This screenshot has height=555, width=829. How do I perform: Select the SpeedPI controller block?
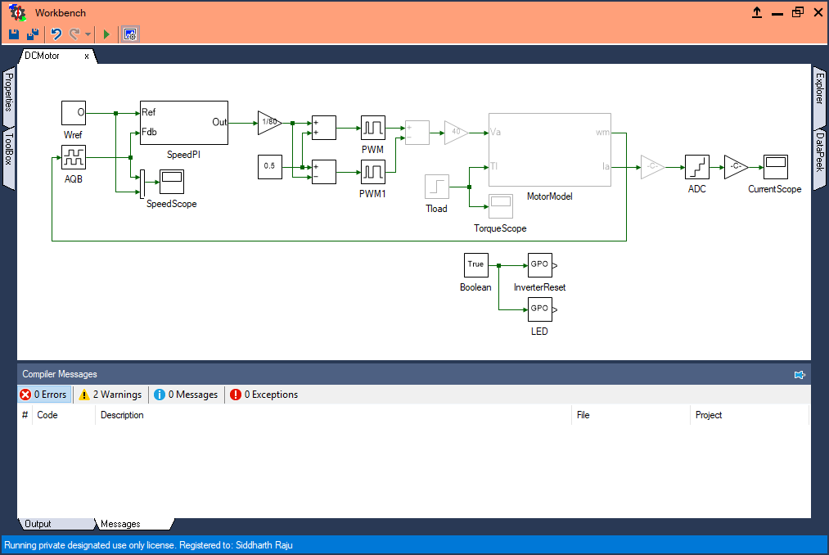(184, 123)
